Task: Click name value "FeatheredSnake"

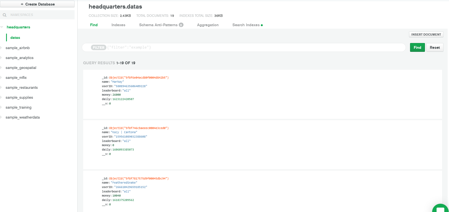Action: click(x=124, y=183)
